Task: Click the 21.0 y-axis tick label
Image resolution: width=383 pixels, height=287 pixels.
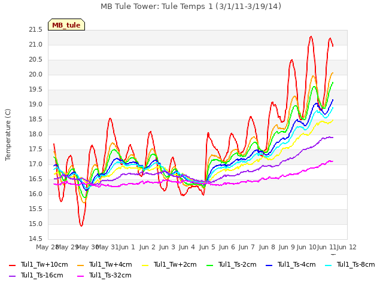Action: tap(36, 45)
